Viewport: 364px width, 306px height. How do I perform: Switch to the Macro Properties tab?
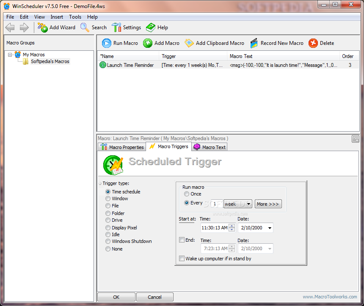click(122, 147)
